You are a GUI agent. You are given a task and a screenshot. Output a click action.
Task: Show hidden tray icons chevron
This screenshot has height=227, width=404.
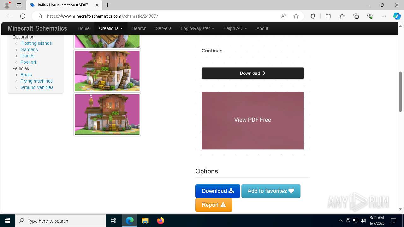[x=340, y=221]
